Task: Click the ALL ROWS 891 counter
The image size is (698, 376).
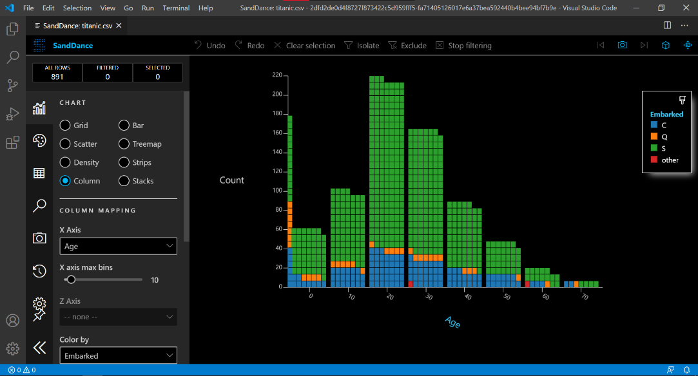Action: pos(57,73)
